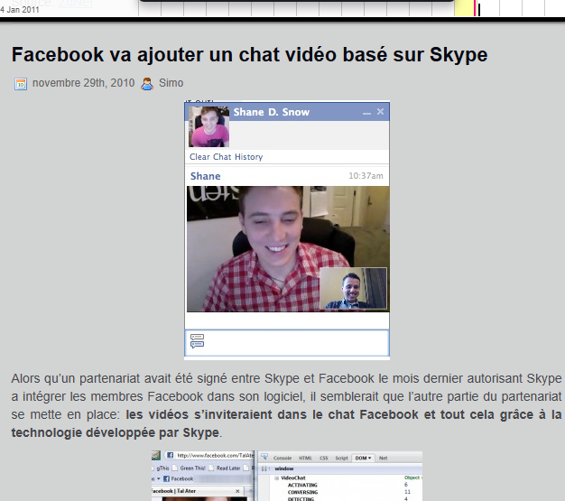
Task: Switch to the CSS tab in Firebug
Action: click(x=324, y=458)
